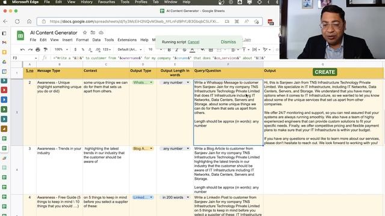Select the column F header
The height and width of the screenshot is (216, 385).
coord(228,64)
